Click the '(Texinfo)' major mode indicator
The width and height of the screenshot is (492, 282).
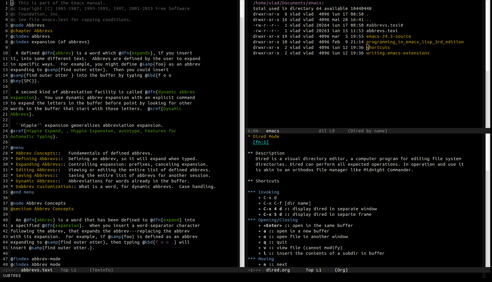click(x=101, y=270)
